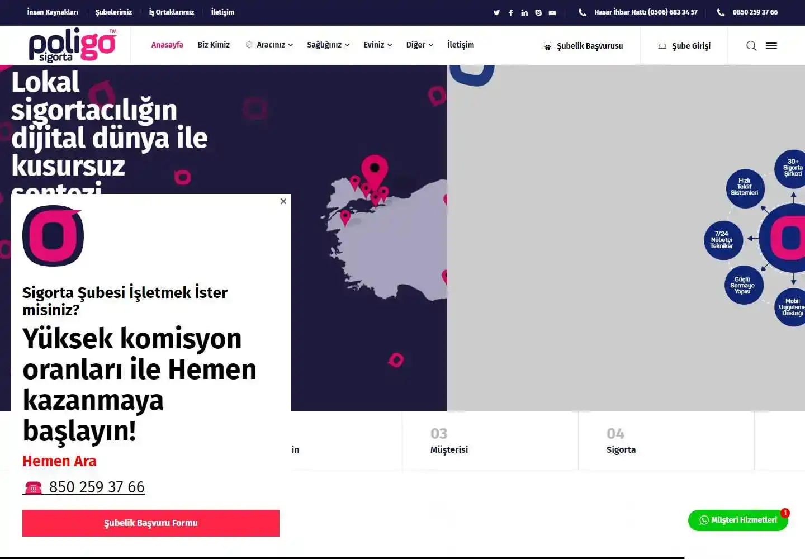The width and height of the screenshot is (805, 559).
Task: Click the popup's pink O logo
Action: [53, 235]
